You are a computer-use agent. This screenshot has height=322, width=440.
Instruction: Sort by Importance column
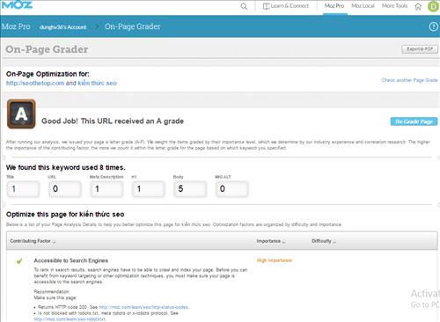pos(270,241)
